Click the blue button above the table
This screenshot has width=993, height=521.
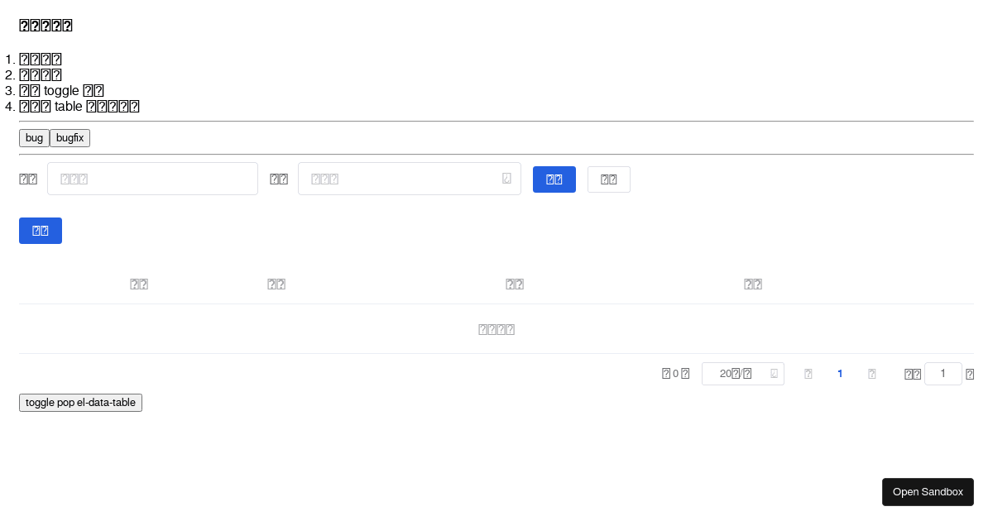pyautogui.click(x=41, y=231)
